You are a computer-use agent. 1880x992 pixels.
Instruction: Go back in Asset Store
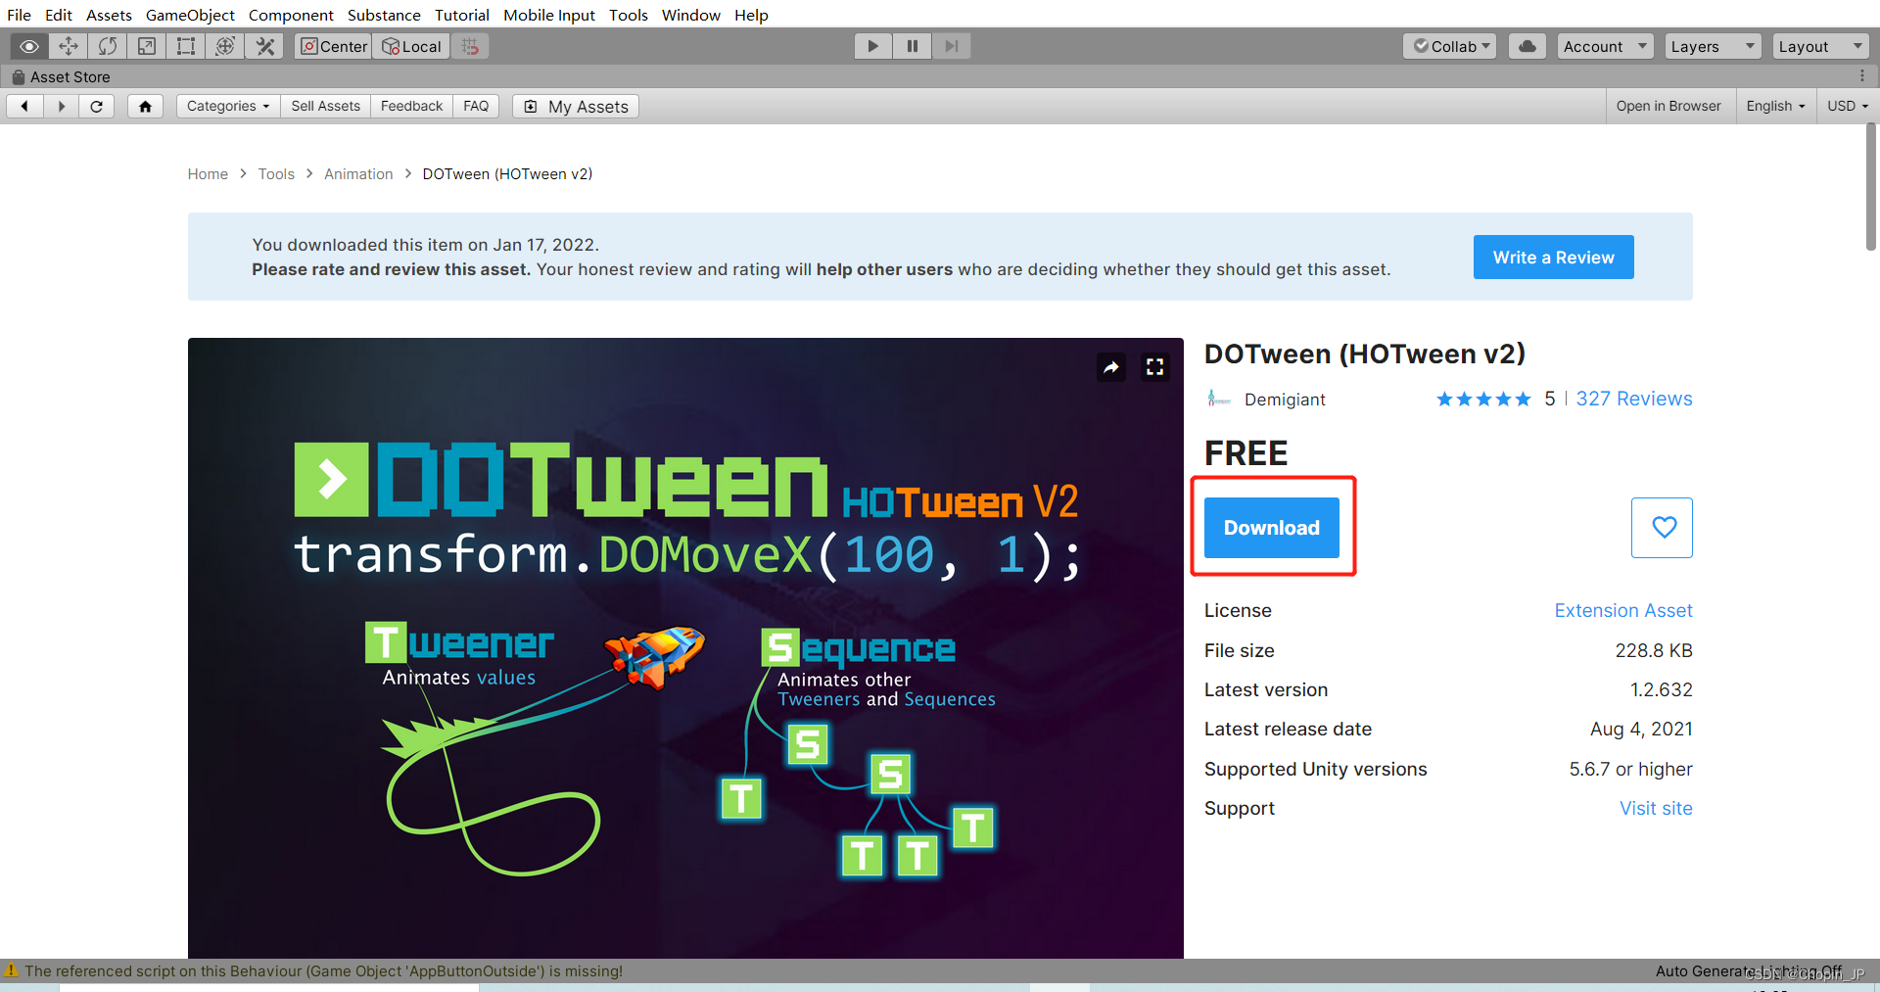(24, 106)
